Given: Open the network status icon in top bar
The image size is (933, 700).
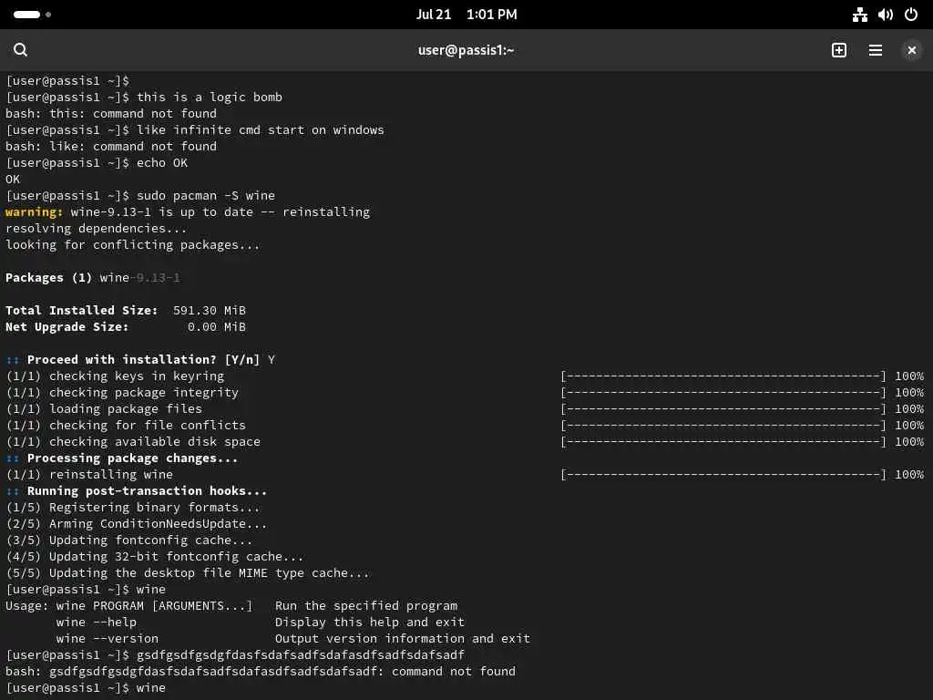Looking at the screenshot, I should 860,15.
